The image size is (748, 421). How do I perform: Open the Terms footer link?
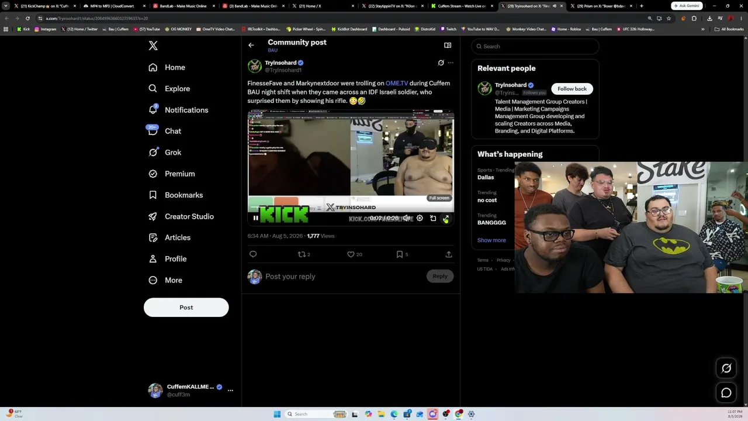(483, 260)
